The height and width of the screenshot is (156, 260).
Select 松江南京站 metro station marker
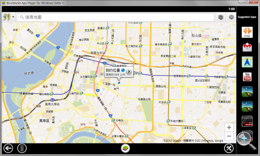pos(141,46)
